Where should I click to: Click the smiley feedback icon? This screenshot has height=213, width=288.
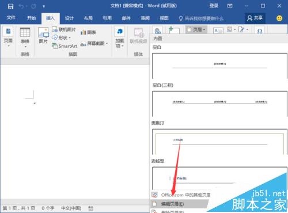click(279, 18)
